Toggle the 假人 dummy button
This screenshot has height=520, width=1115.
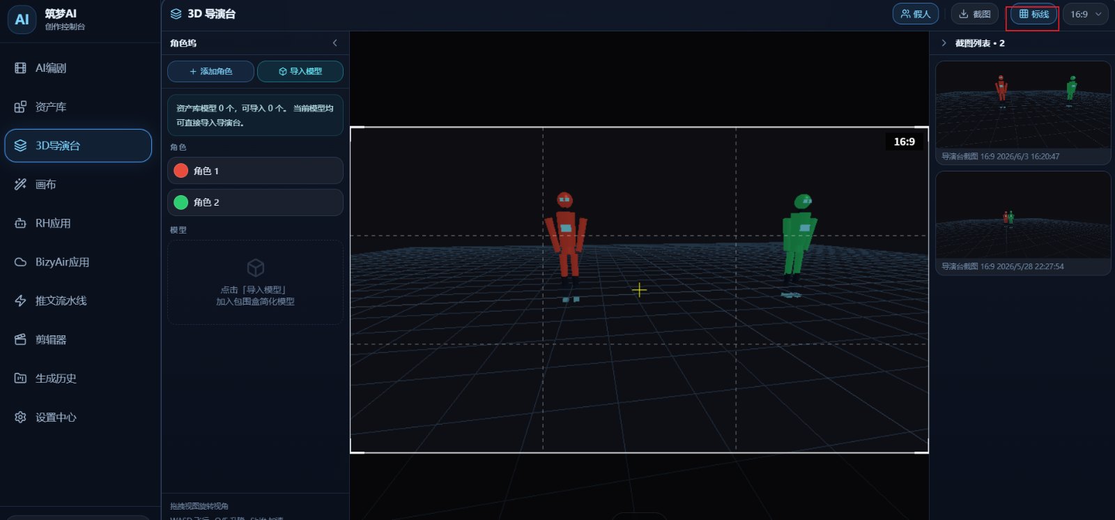(916, 14)
